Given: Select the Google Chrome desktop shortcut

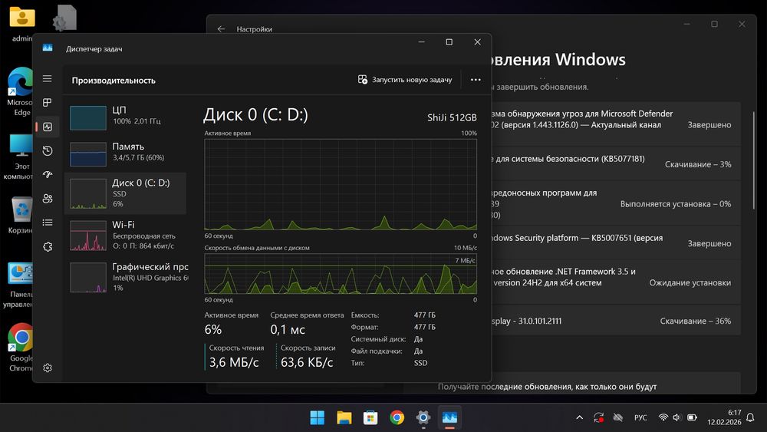Looking at the screenshot, I should 21,348.
